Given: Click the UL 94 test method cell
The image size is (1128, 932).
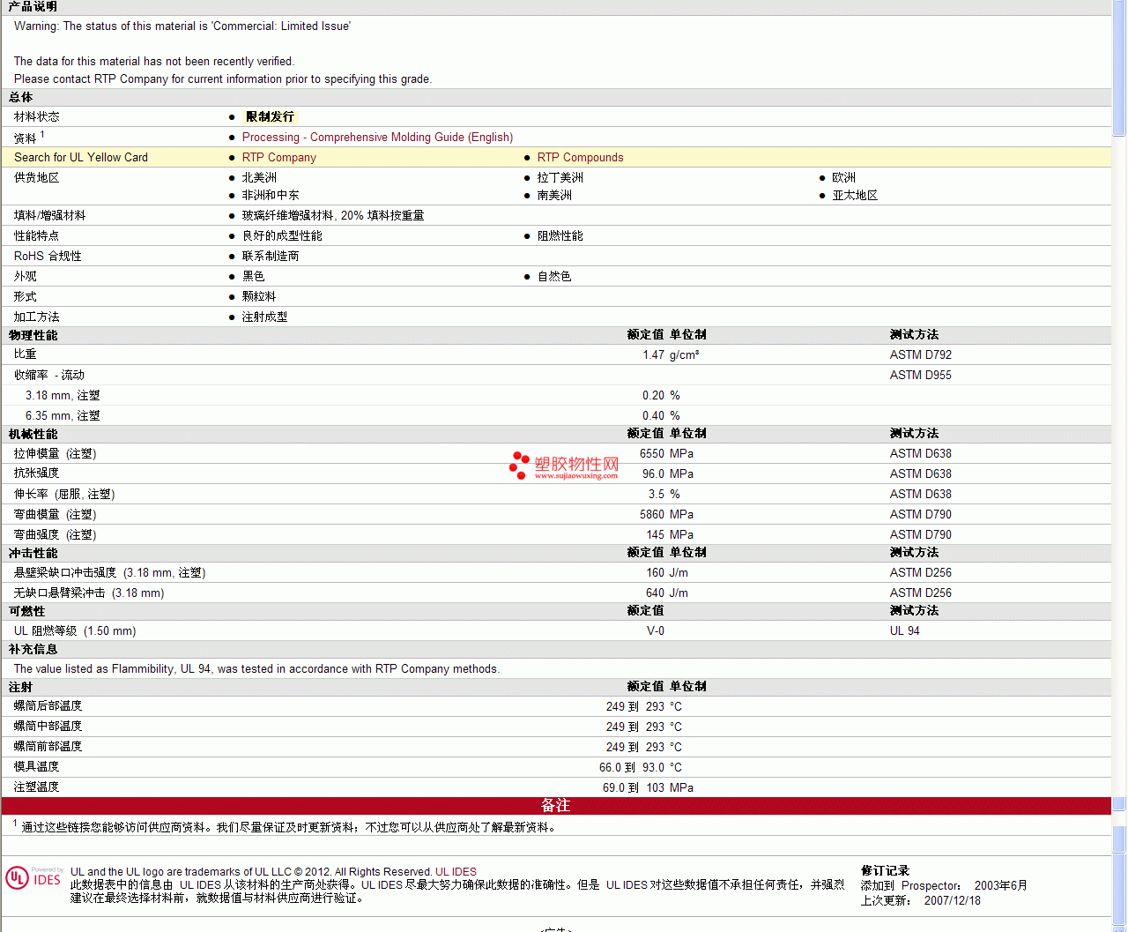Looking at the screenshot, I should (x=904, y=631).
